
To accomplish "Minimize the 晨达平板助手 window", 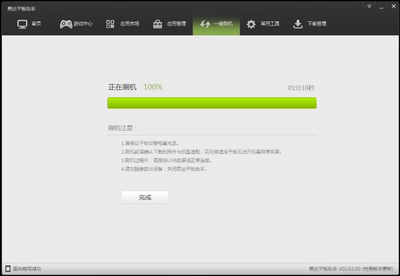I will 381,7.
